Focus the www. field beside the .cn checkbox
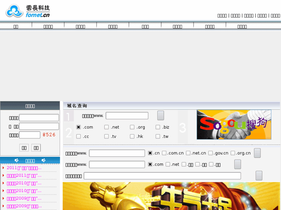This screenshot has height=210, width=281. click(117, 153)
